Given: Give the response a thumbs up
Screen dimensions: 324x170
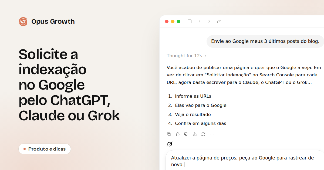Looking at the screenshot, I should pos(178,134).
